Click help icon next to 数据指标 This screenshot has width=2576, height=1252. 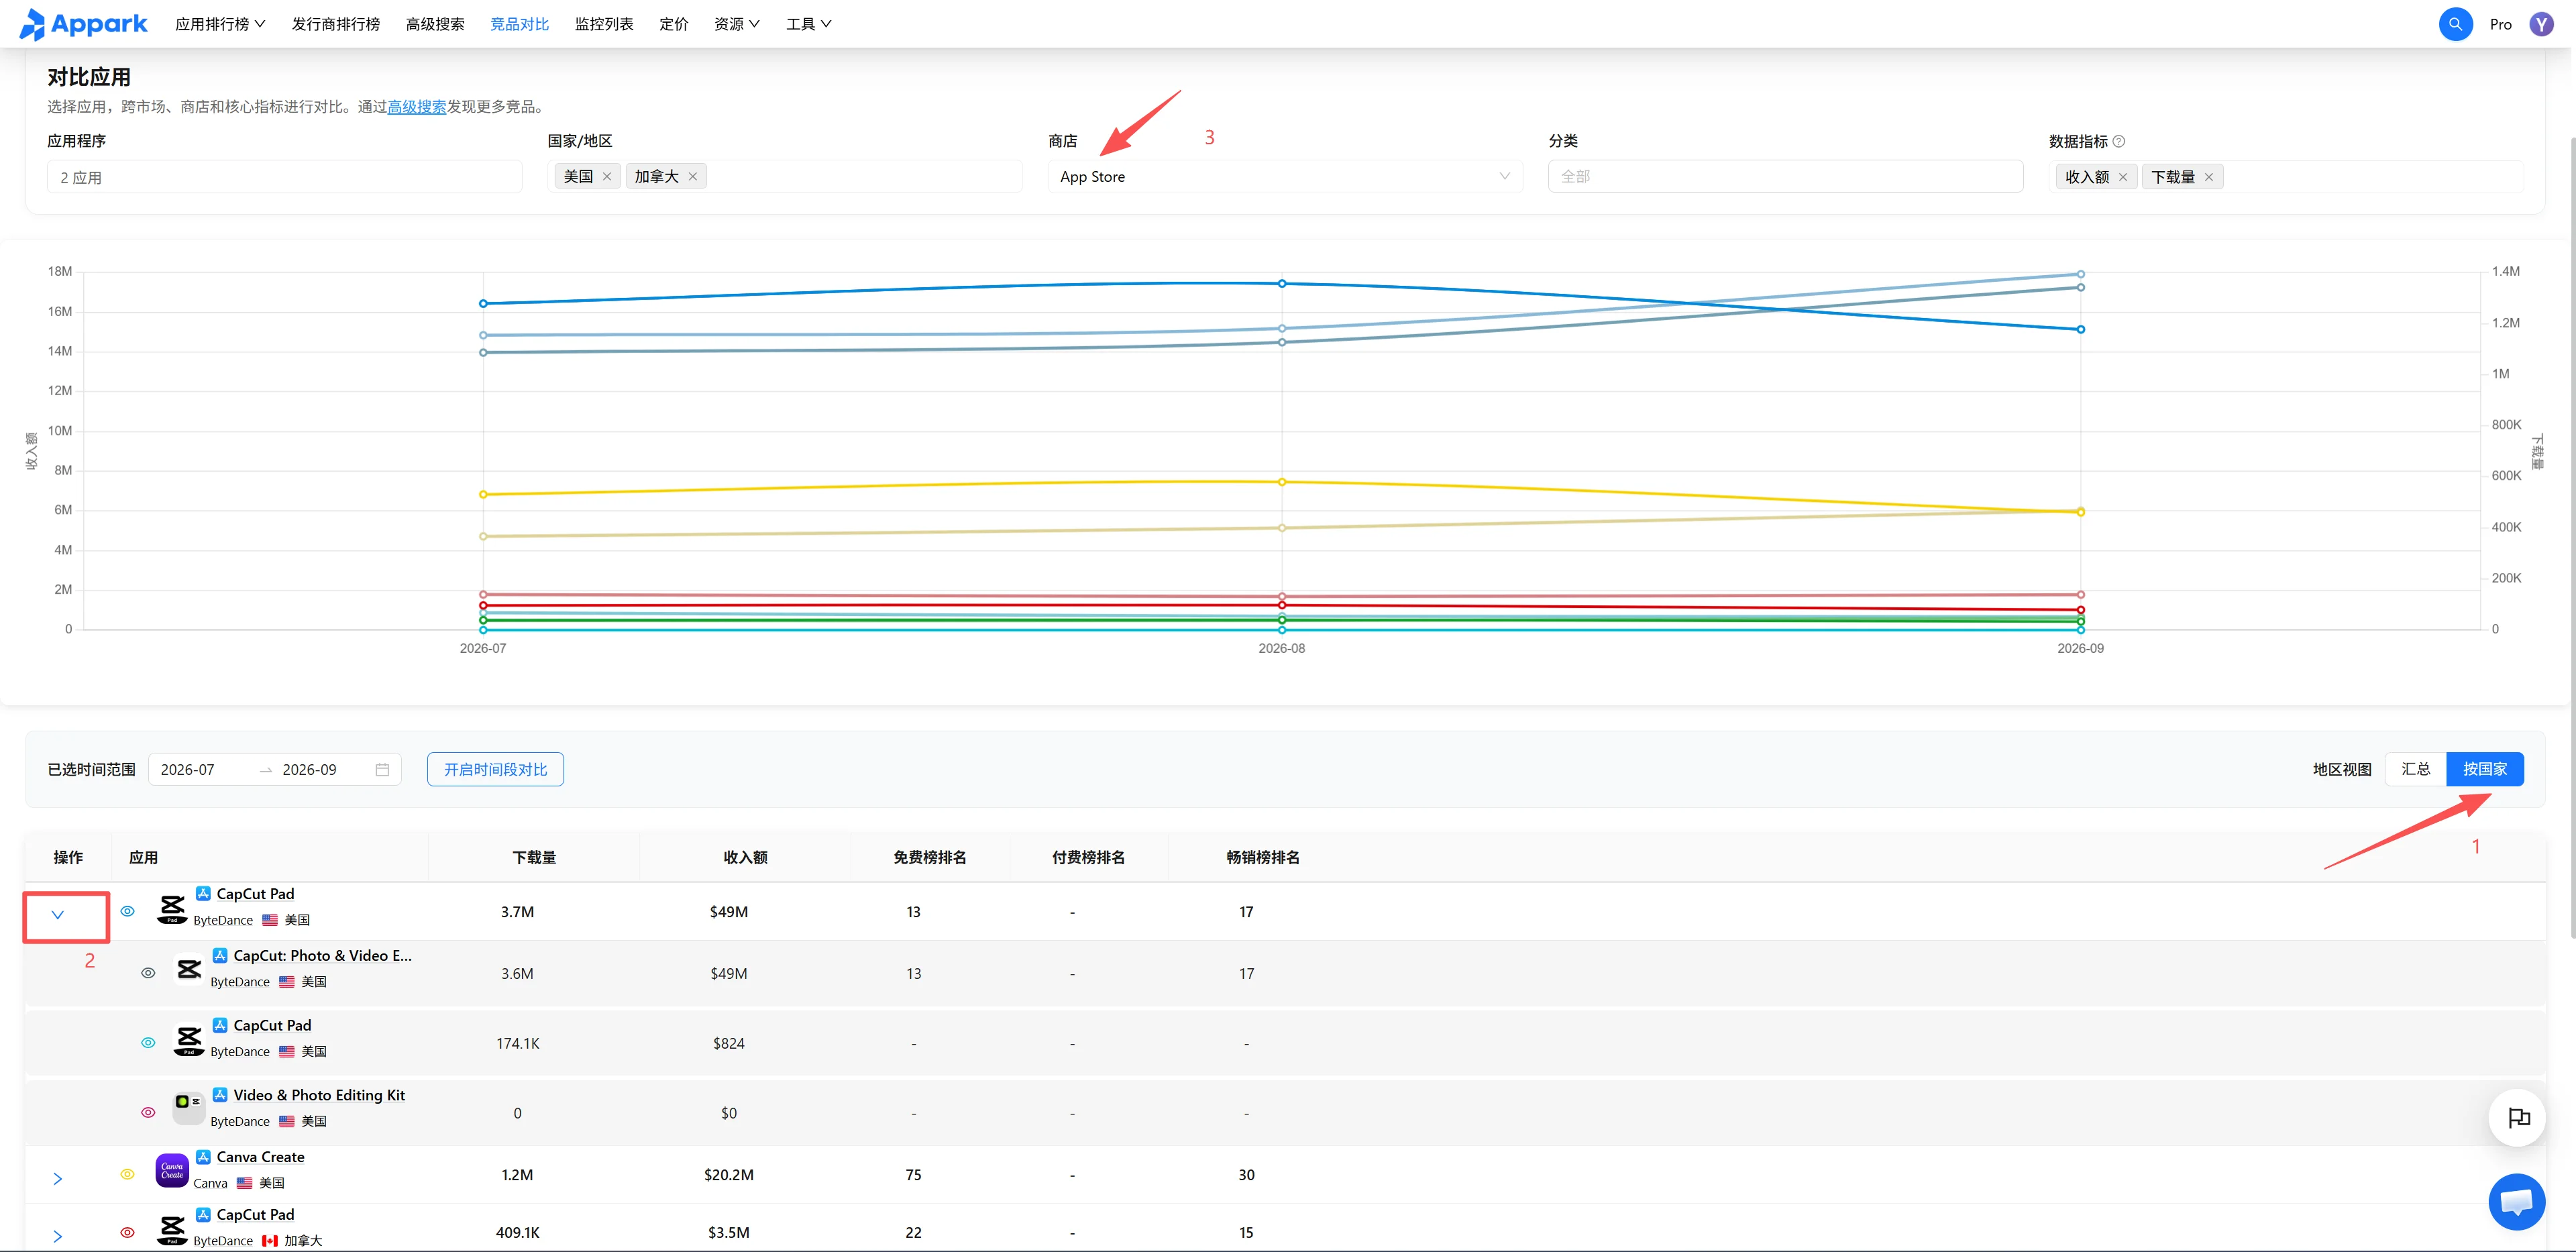[2118, 141]
